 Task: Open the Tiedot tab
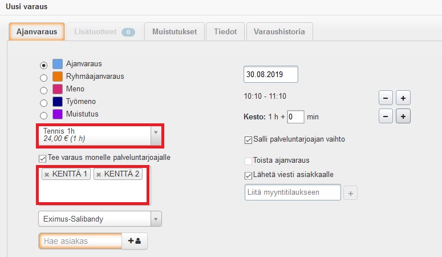(x=225, y=31)
